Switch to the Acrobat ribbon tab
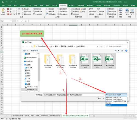The image size is (137, 120). point(125,5)
